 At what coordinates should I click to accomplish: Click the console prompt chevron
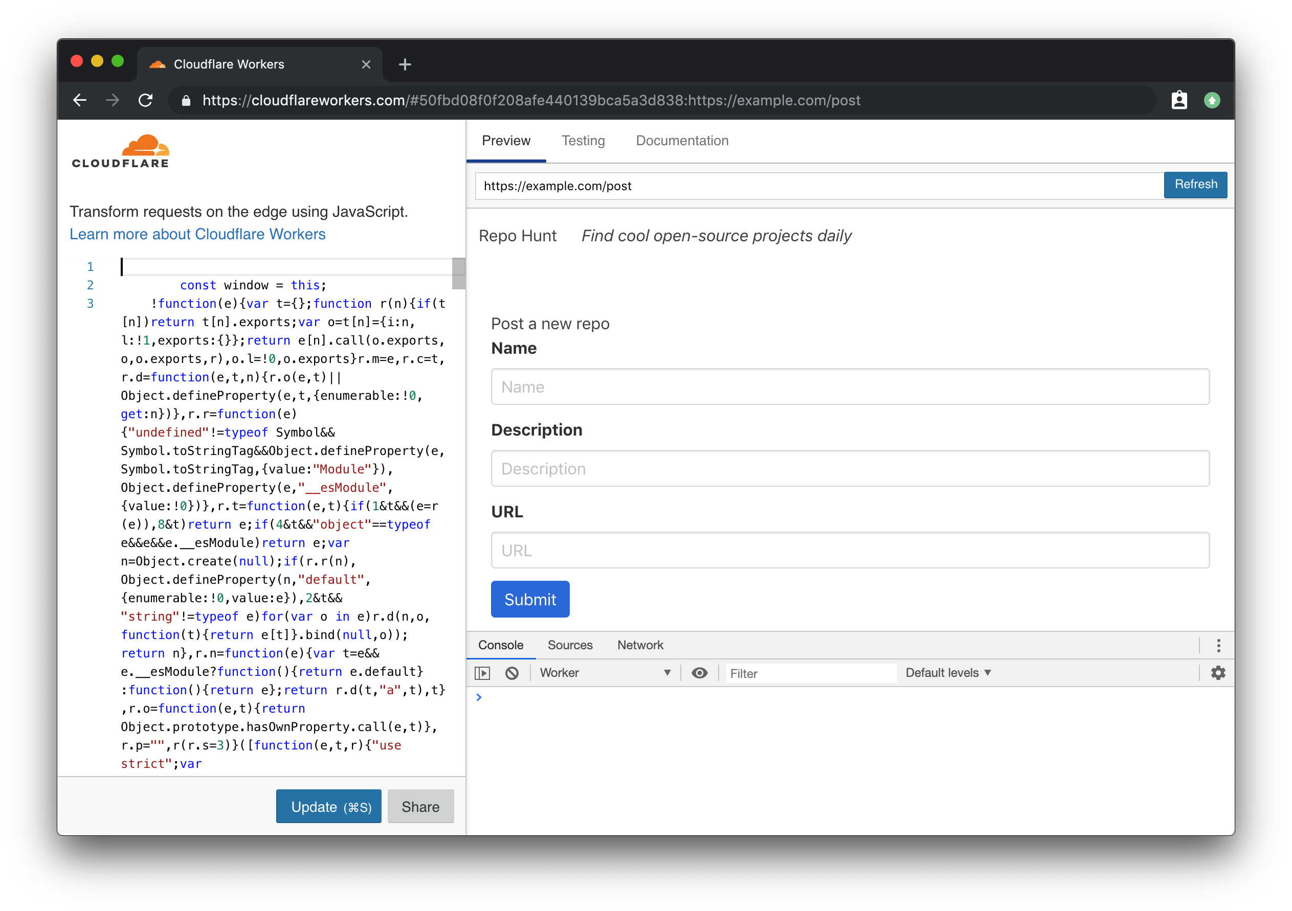479,697
